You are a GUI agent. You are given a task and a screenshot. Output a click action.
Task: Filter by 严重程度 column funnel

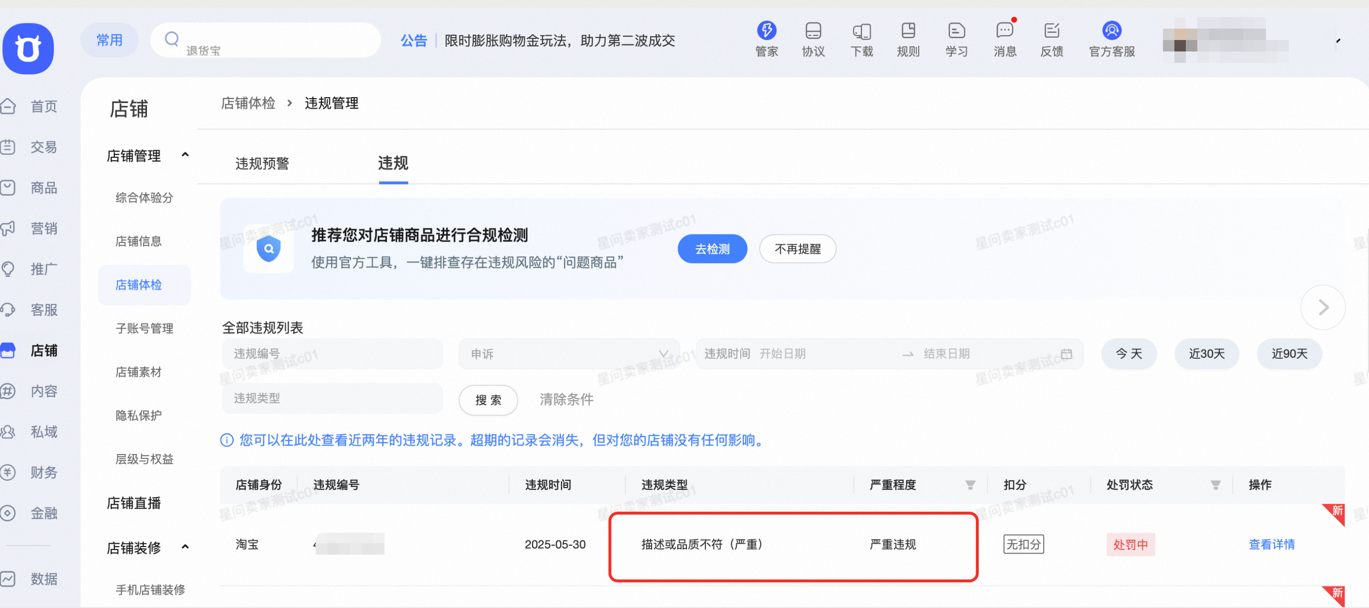pyautogui.click(x=970, y=485)
